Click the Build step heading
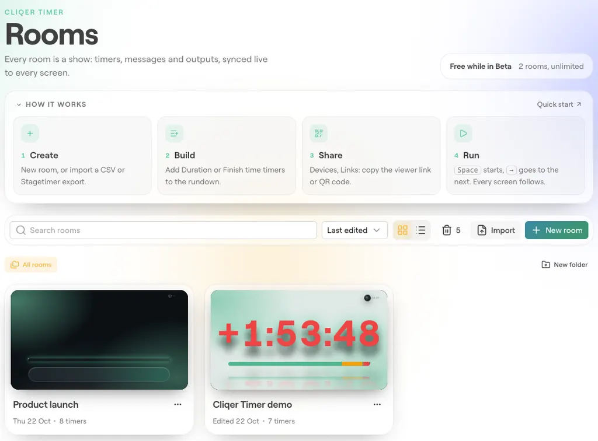 (x=185, y=155)
